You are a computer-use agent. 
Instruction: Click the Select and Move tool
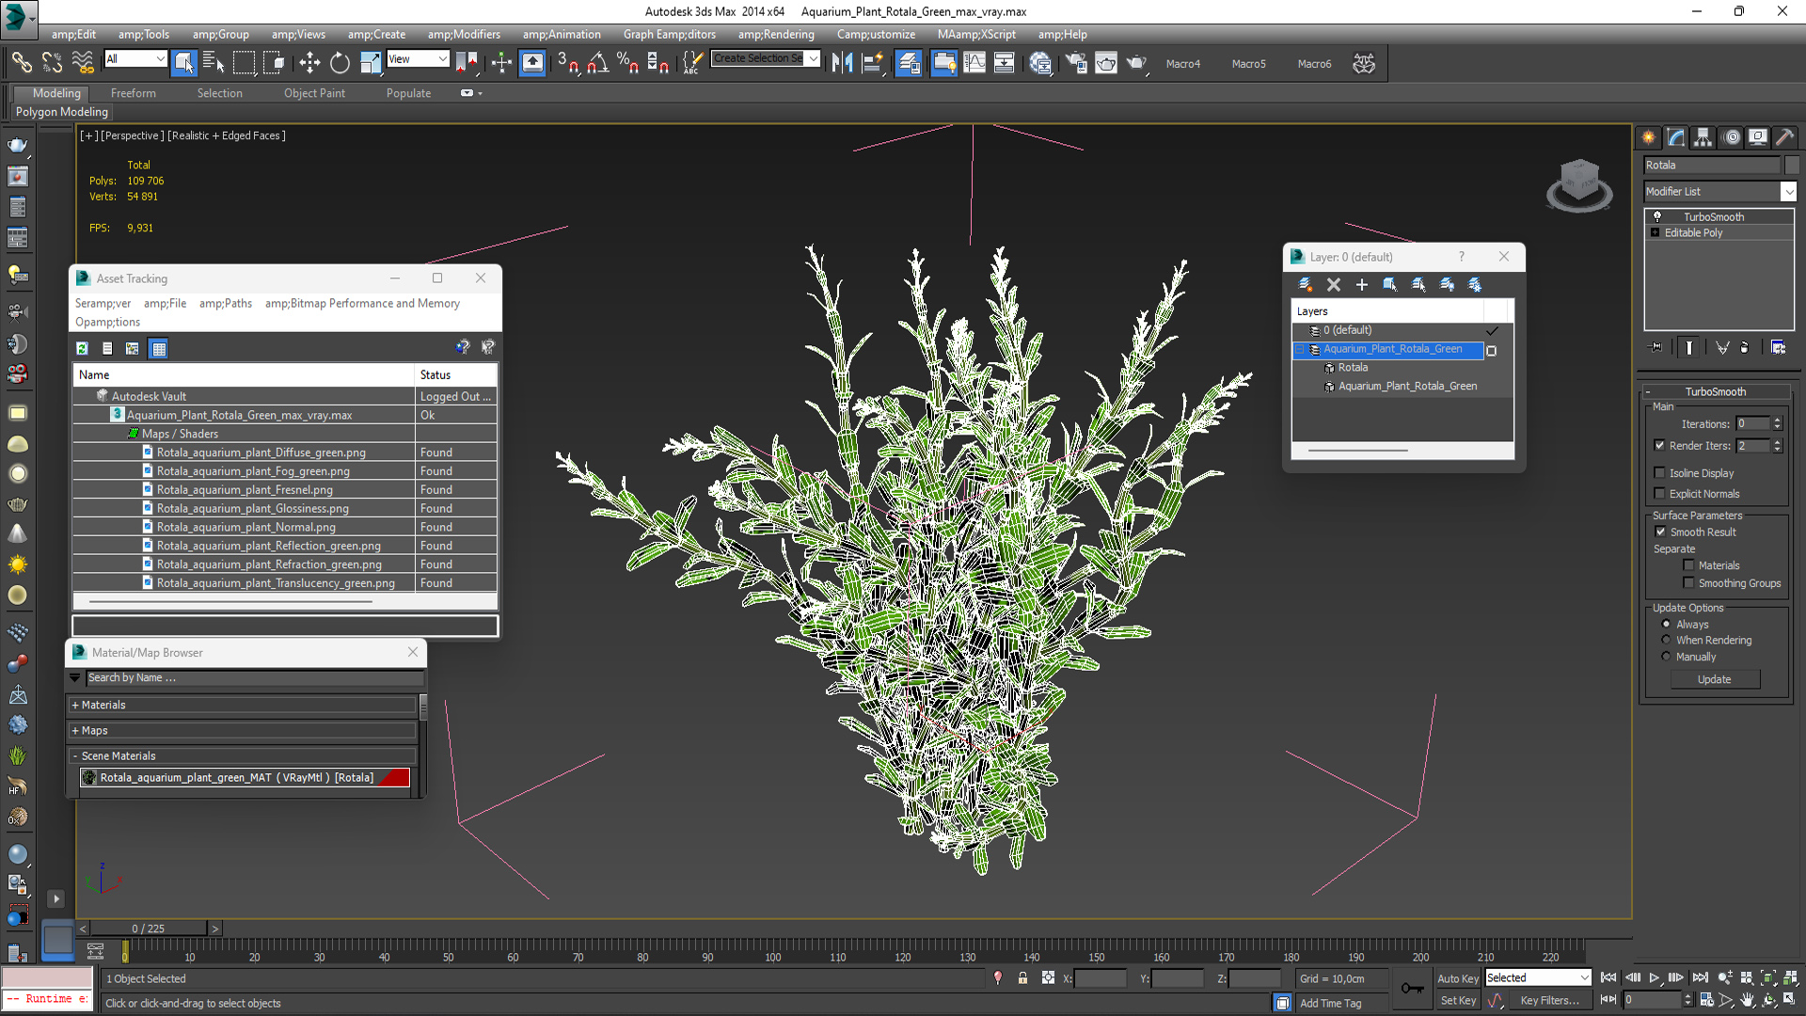309,63
